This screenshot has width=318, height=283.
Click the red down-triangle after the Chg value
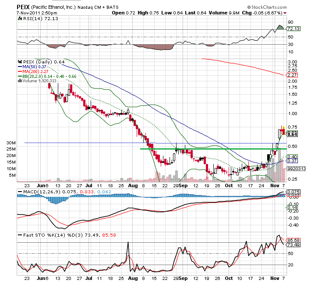[x=285, y=13]
